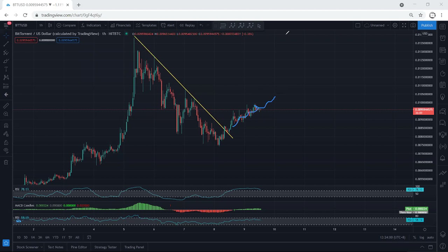This screenshot has width=448, height=252.
Task: Remove drawings with trash icon
Action: pos(6,162)
